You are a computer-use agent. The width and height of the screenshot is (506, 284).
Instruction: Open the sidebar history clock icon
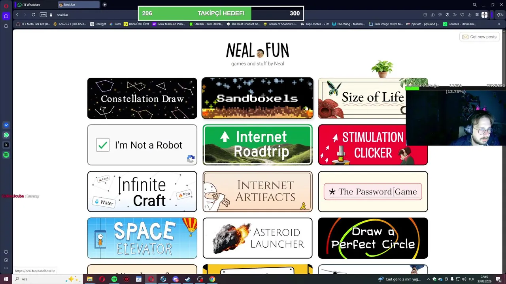click(x=6, y=260)
